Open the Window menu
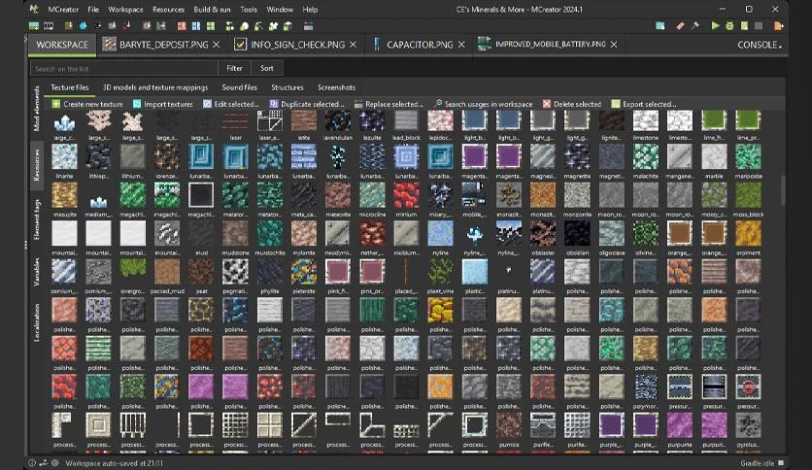The image size is (812, 470). pos(280,10)
